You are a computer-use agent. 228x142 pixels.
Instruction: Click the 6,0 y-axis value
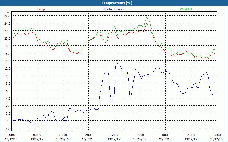click(x=8, y=91)
